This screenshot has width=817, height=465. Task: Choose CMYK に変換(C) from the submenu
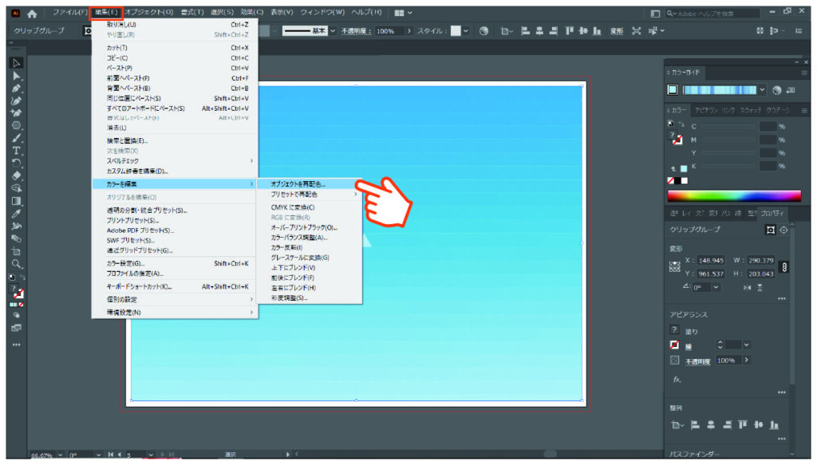tap(310, 207)
